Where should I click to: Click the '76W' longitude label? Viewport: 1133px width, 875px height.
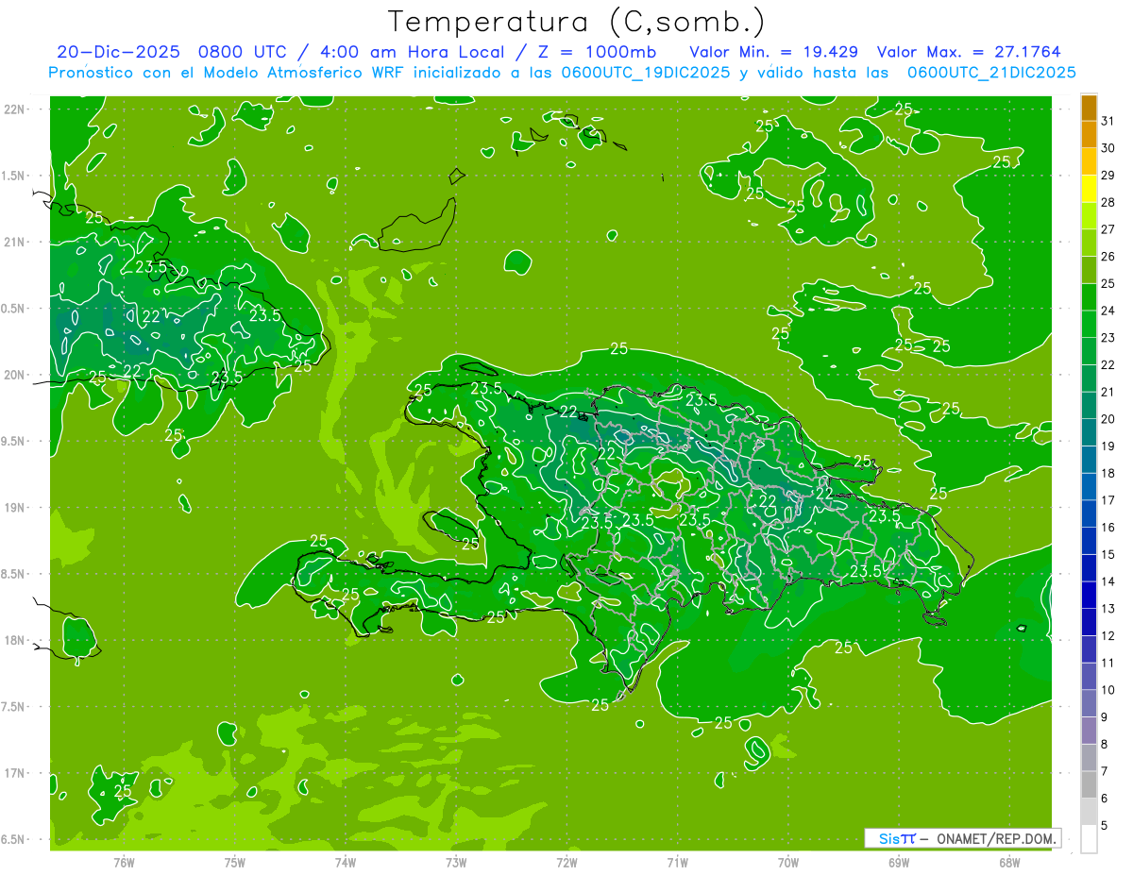pyautogui.click(x=124, y=862)
